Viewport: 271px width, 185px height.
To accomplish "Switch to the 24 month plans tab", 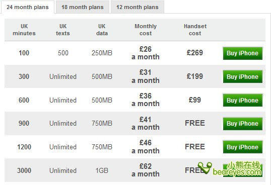I will pos(28,7).
